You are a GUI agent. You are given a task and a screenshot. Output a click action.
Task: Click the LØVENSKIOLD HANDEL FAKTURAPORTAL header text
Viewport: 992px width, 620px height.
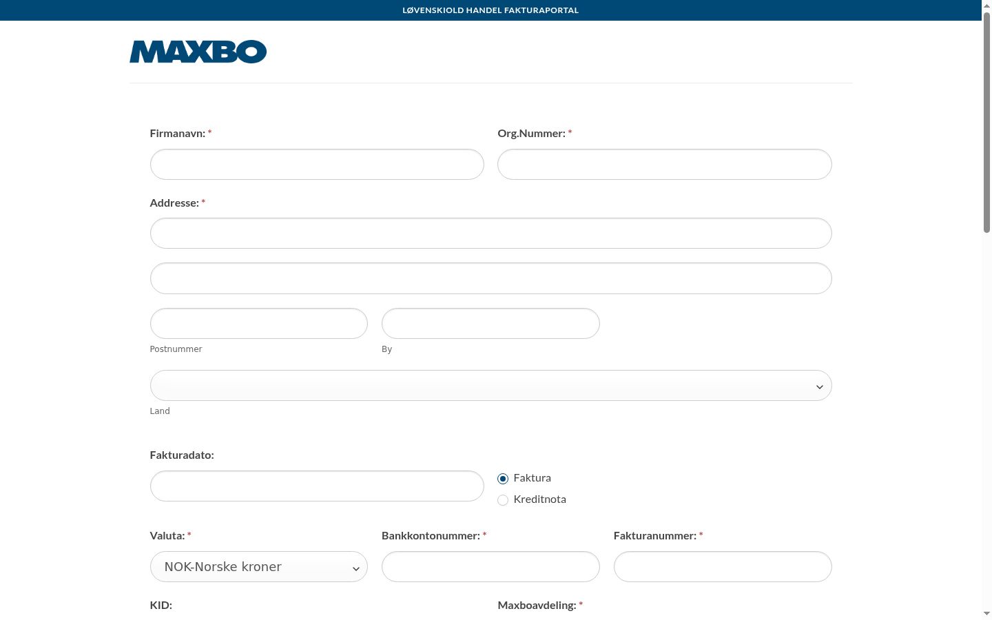[x=490, y=10]
